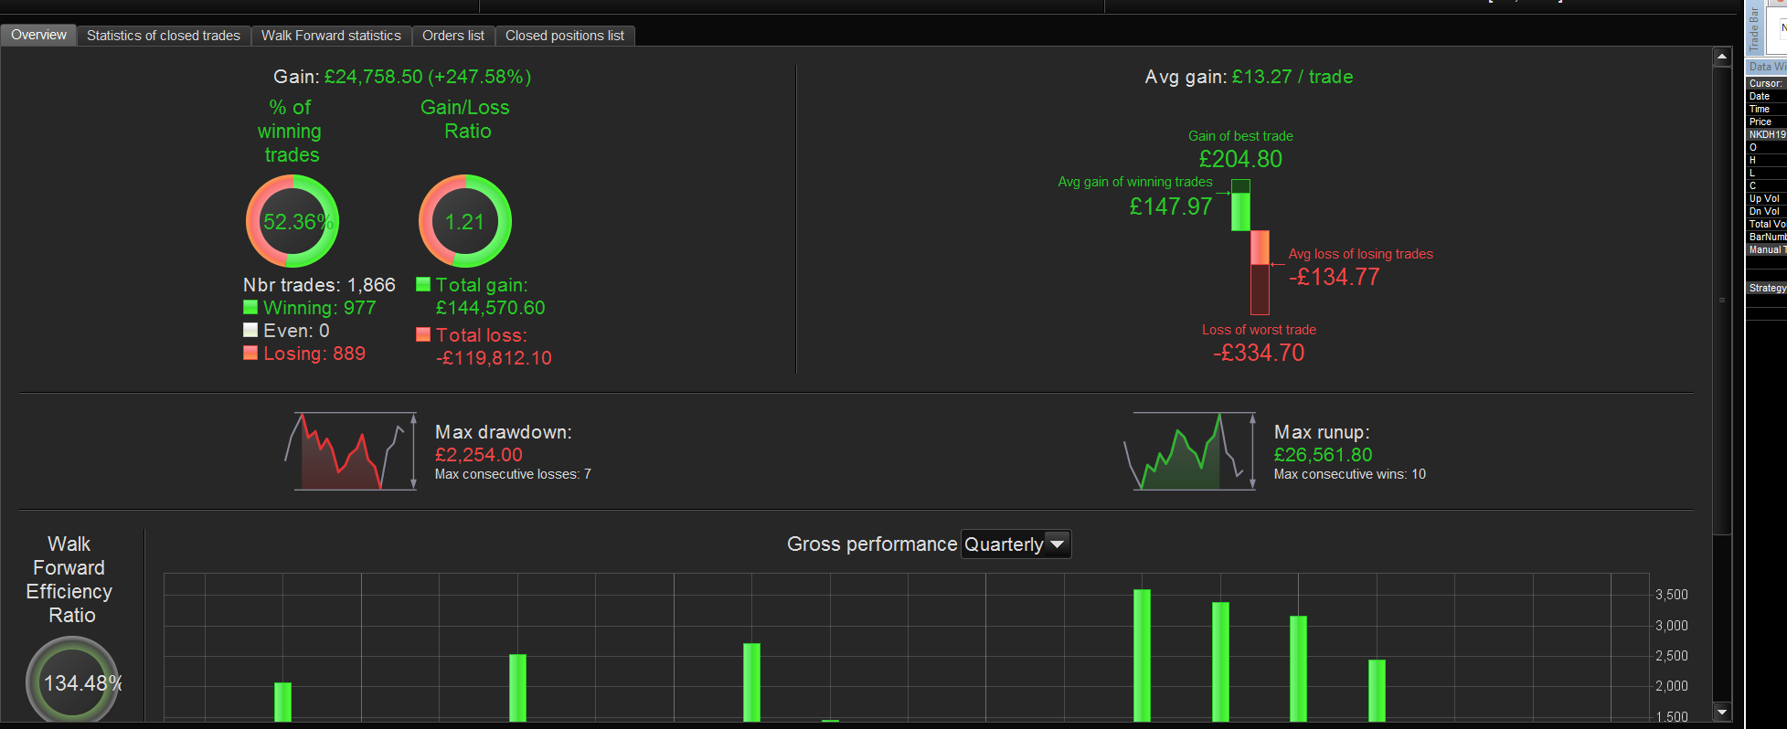Open the Orders list tab
Screen dimensions: 1787x729
pyautogui.click(x=453, y=36)
